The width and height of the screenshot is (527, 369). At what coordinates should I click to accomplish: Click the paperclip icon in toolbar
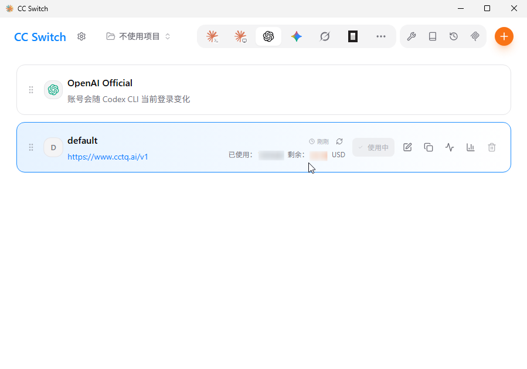(475, 36)
